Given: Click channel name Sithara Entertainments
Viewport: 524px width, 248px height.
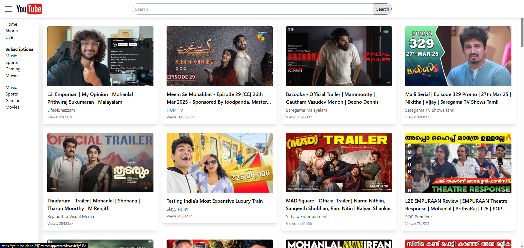Looking at the screenshot, I should point(308,217).
